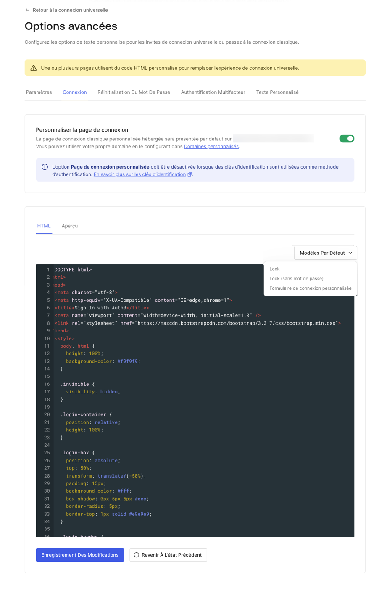Click the external link icon after clés d'identification
The width and height of the screenshot is (379, 599).
tap(189, 174)
